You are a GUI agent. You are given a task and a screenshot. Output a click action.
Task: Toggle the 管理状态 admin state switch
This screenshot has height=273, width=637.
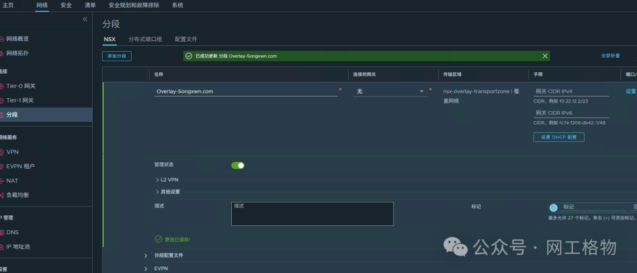pos(238,165)
